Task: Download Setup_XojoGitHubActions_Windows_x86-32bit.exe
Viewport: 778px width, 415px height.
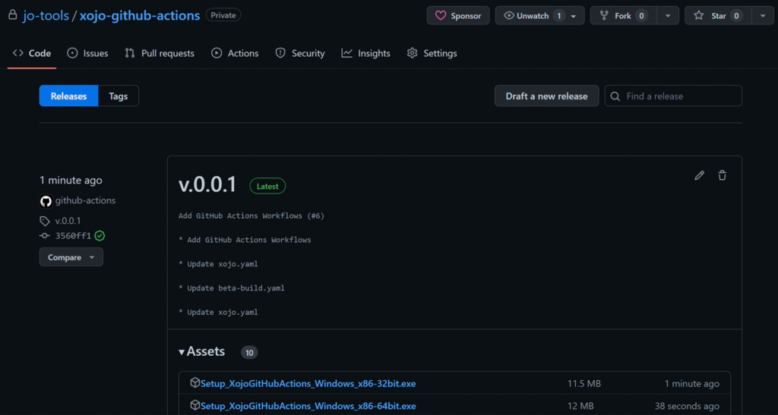Action: (x=308, y=383)
